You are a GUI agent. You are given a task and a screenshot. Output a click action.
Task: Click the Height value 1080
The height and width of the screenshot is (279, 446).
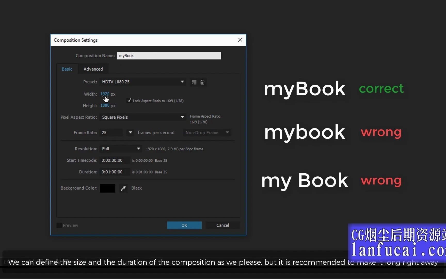105,105
